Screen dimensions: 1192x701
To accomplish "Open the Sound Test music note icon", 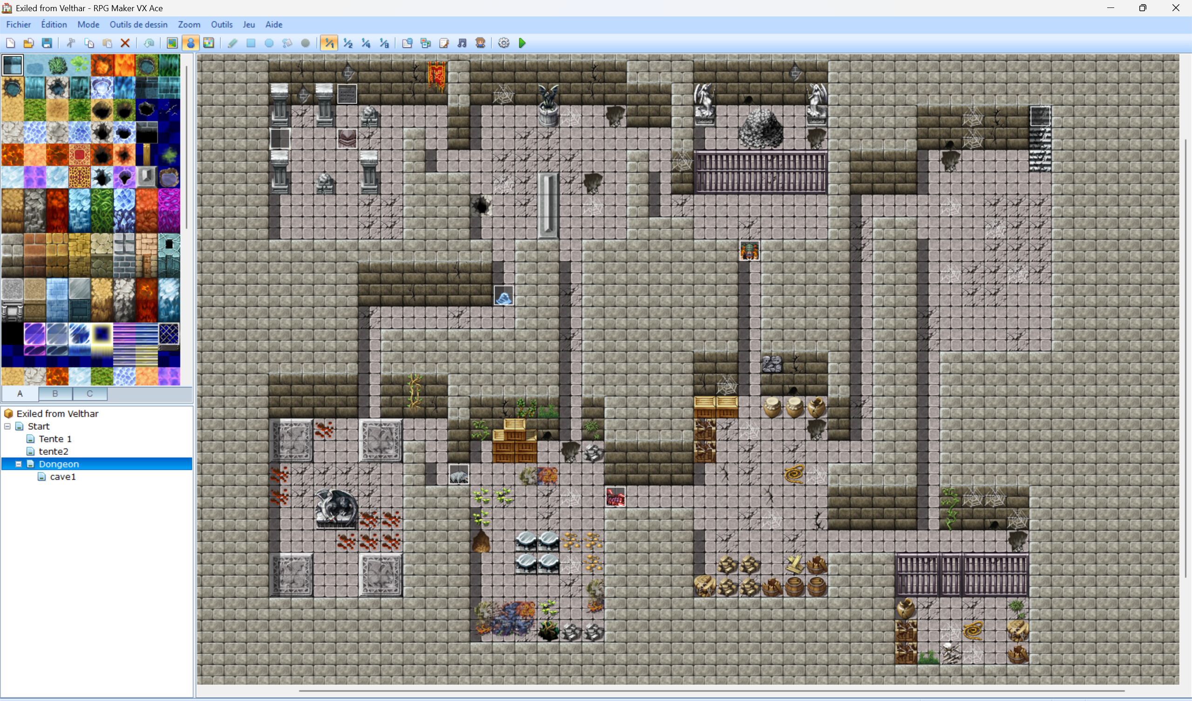I will tap(462, 43).
